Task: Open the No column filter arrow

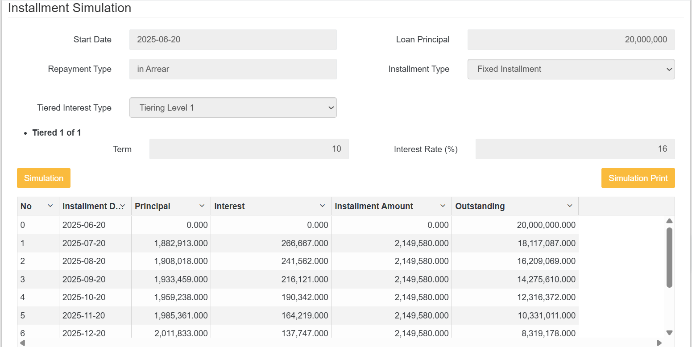Action: tap(50, 206)
